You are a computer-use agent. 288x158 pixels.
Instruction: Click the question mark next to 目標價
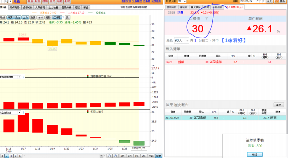click(x=206, y=18)
